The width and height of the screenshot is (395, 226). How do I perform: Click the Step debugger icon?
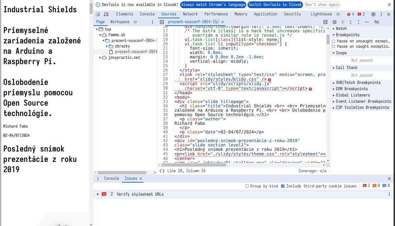pyautogui.click(x=367, y=22)
